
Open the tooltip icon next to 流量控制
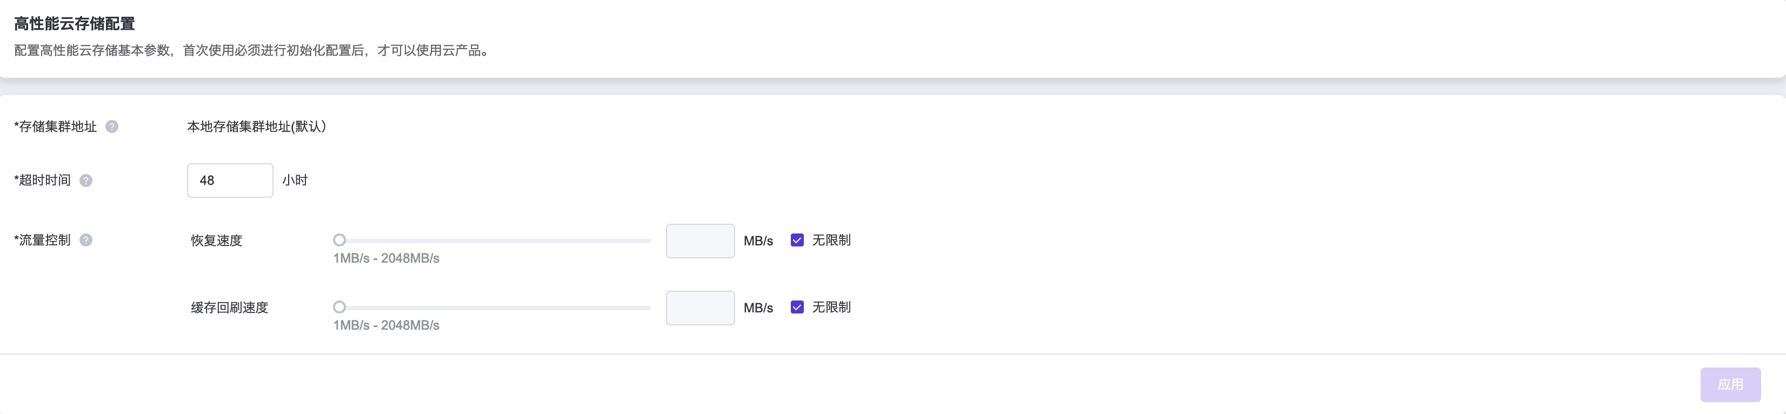(x=85, y=241)
